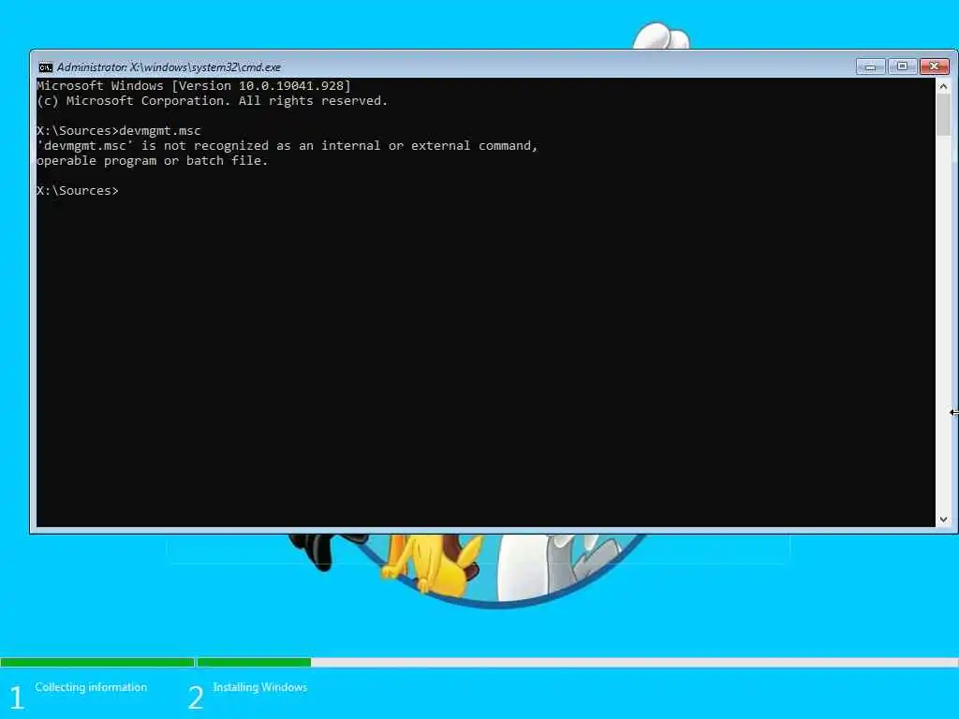Close the Administrator cmd.exe window
This screenshot has width=959, height=719.
pyautogui.click(x=935, y=66)
